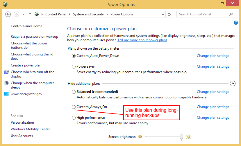Collapse the Hide additional plans section
Screen dimensions: 241x146
point(232,84)
